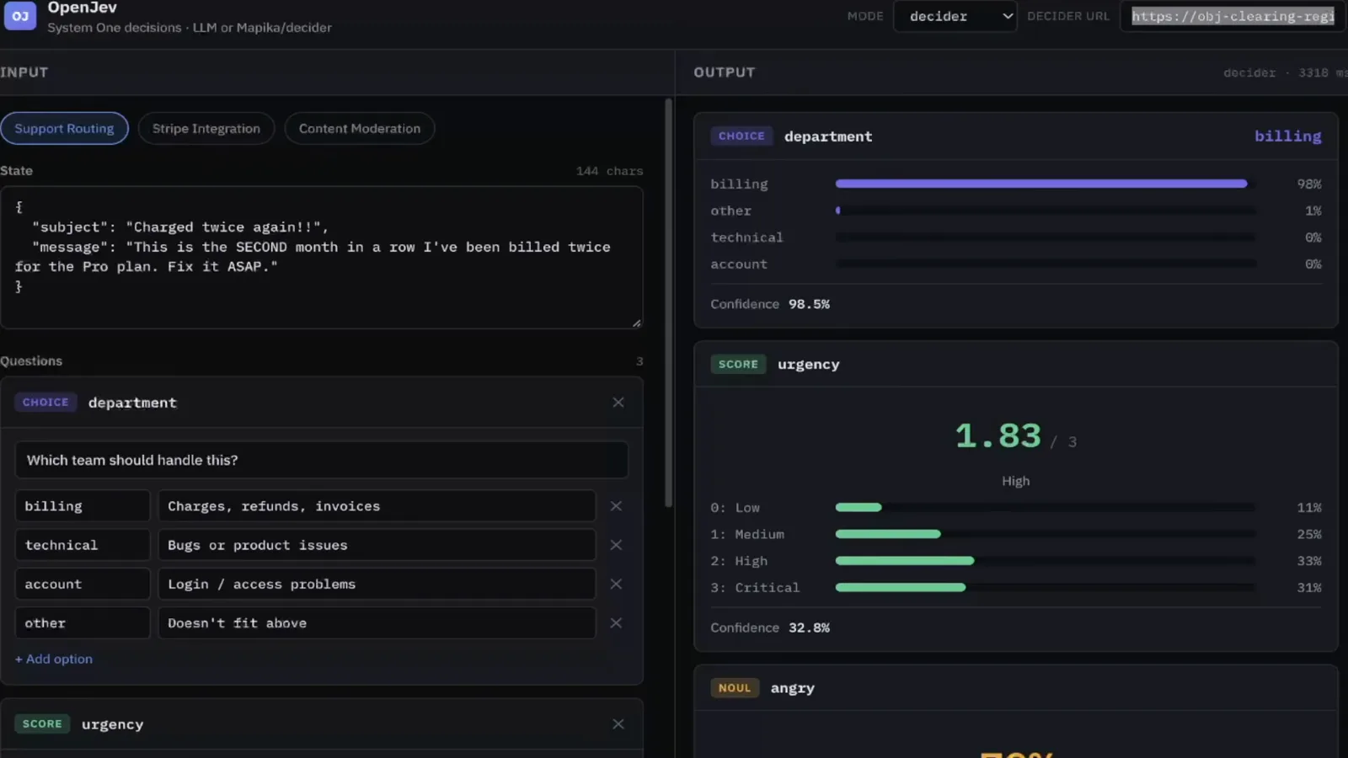Click the SCORE badge in output urgency card
Viewport: 1348px width, 758px height.
(x=738, y=364)
